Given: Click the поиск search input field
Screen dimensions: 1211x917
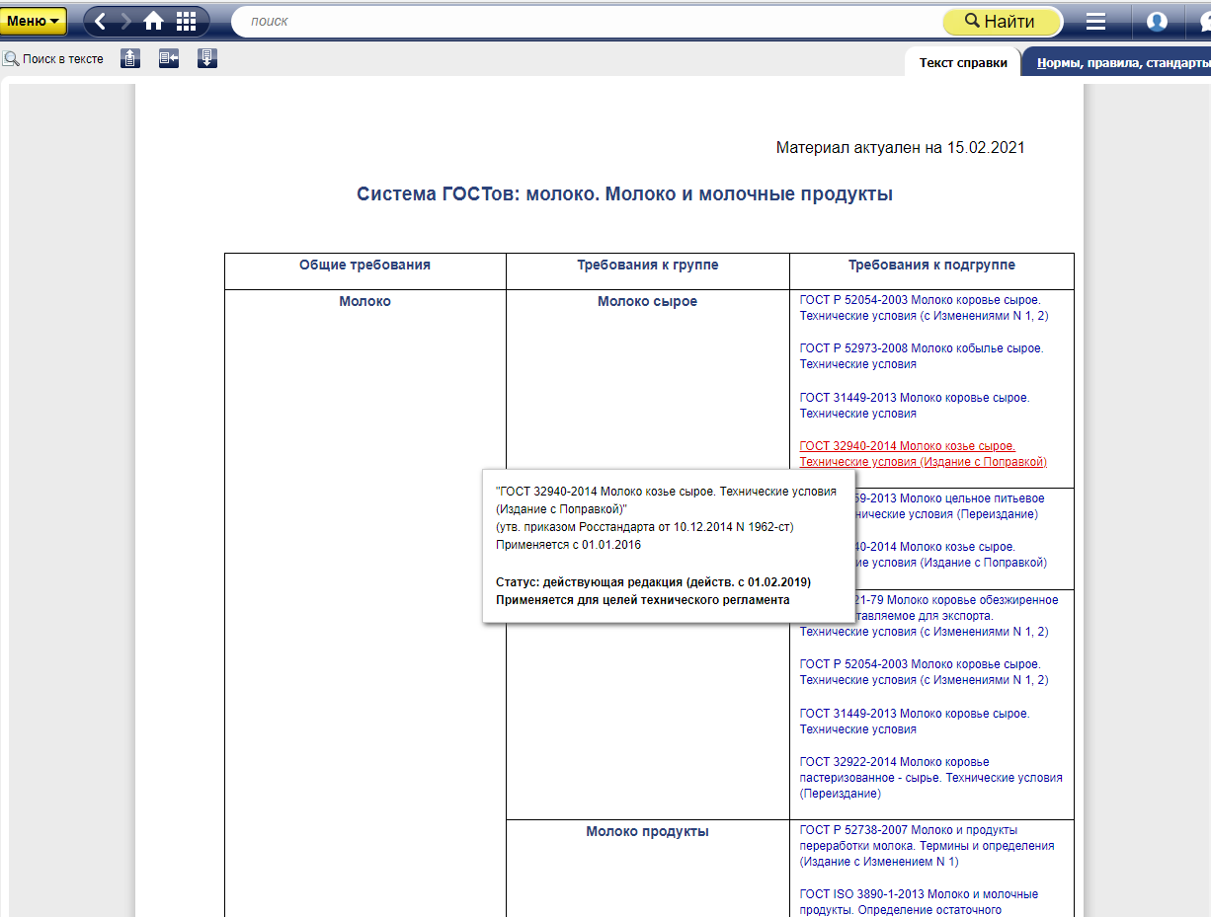Looking at the screenshot, I should click(583, 21).
